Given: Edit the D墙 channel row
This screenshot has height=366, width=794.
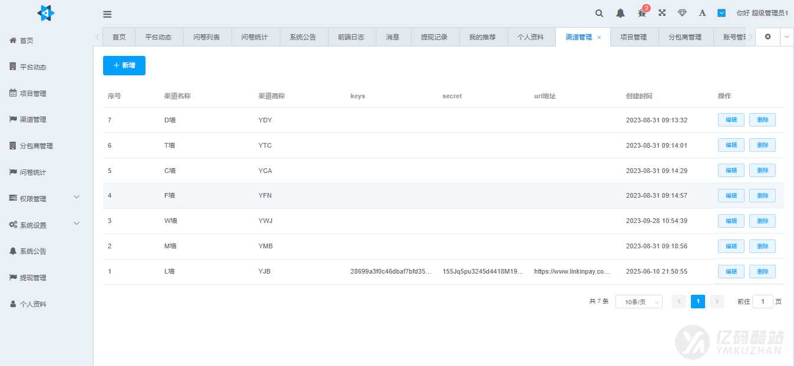Looking at the screenshot, I should (x=731, y=120).
